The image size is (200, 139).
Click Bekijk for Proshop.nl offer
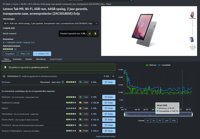[109, 125]
